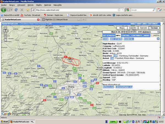The image size is (165, 124).
Task: Open the Zobrazení menu
Action: [21, 5]
